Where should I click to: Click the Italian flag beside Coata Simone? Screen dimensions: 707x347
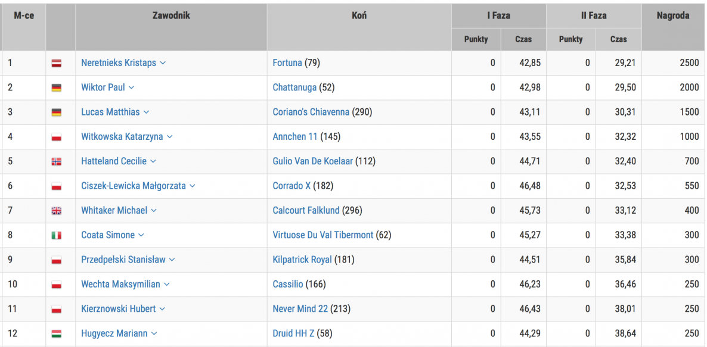pos(57,235)
